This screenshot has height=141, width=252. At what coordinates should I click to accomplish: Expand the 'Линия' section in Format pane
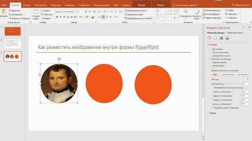click(208, 113)
